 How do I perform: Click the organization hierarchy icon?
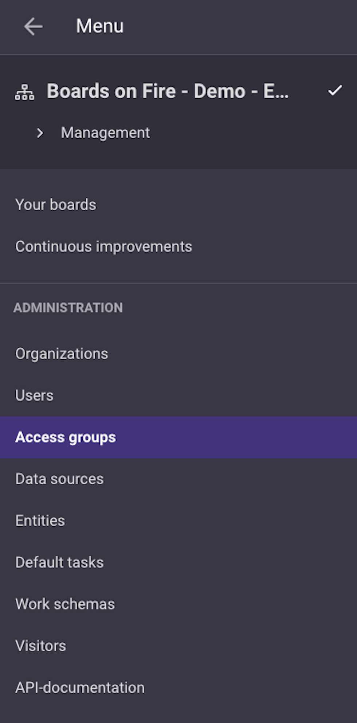click(25, 92)
